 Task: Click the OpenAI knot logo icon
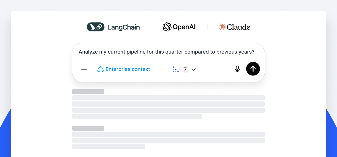click(167, 27)
